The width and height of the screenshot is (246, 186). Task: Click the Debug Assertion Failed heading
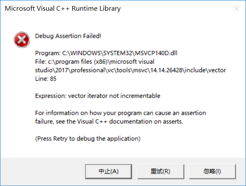68,36
